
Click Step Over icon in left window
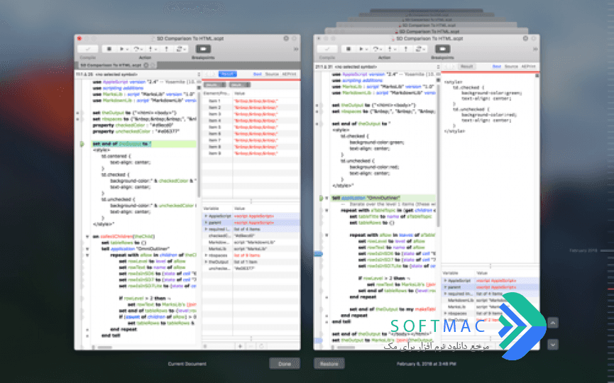pyautogui.click(x=138, y=49)
